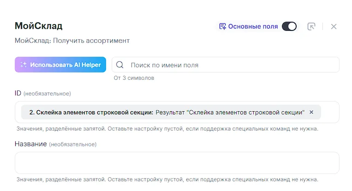
Task: Click the От 3 символов hint
Action: tap(134, 78)
